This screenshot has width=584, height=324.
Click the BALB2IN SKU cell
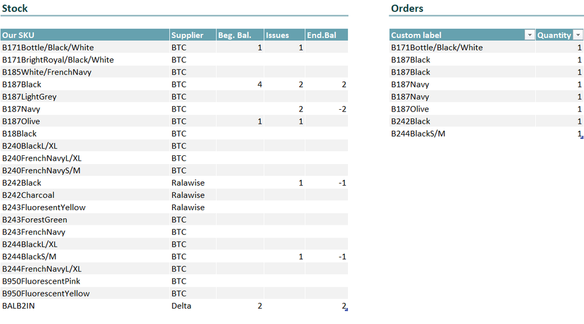point(85,306)
